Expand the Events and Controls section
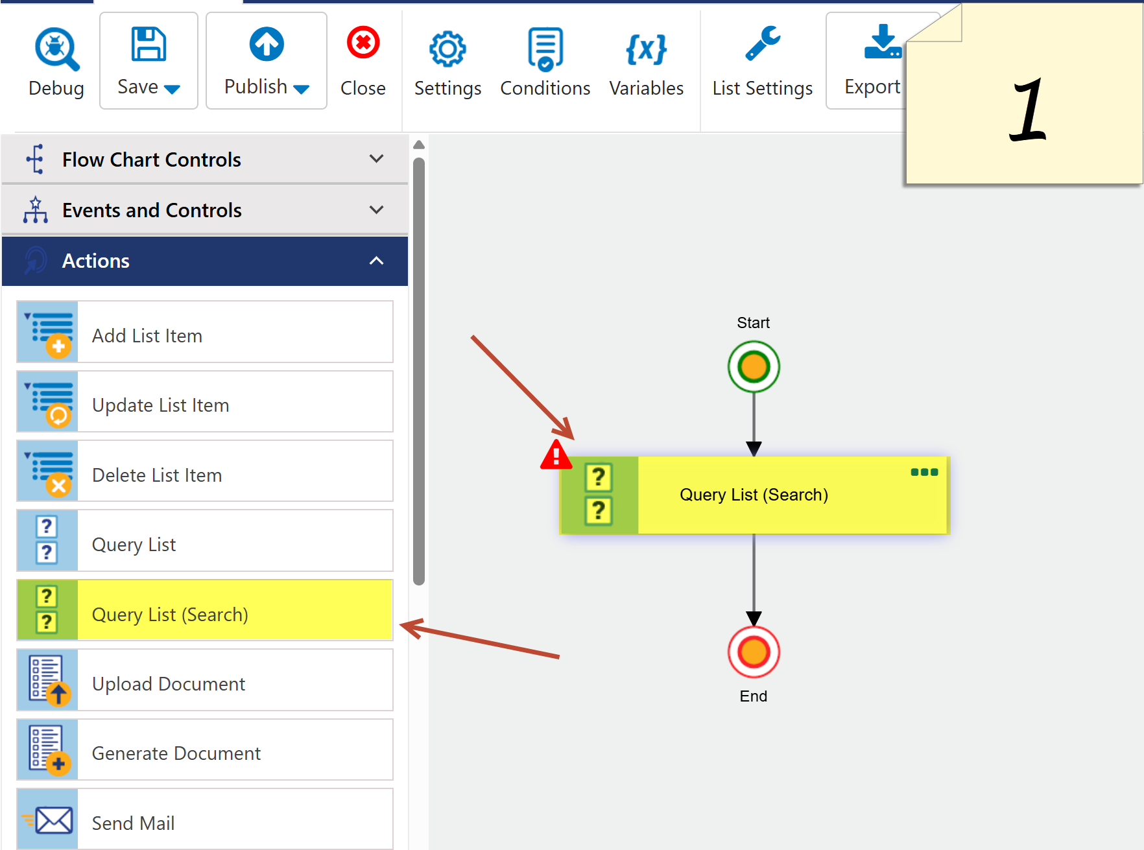Screen dimensions: 1144x850 (x=376, y=209)
